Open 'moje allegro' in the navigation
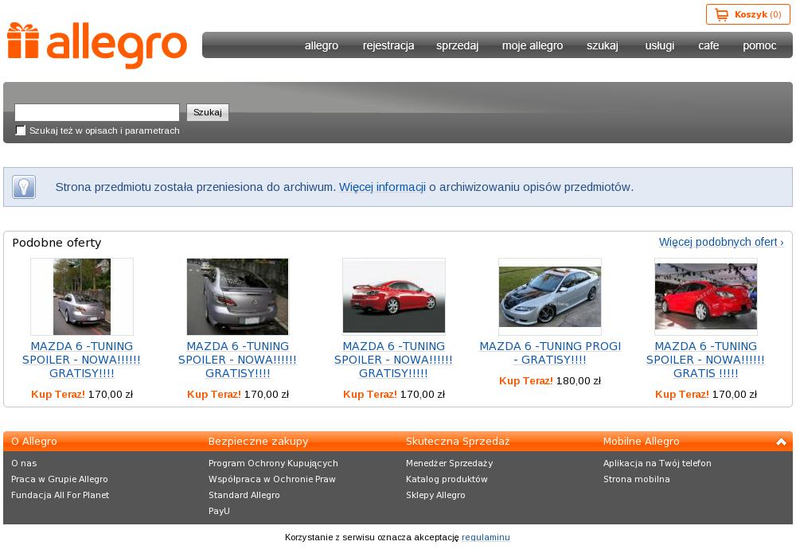This screenshot has height=553, width=796. [x=533, y=45]
